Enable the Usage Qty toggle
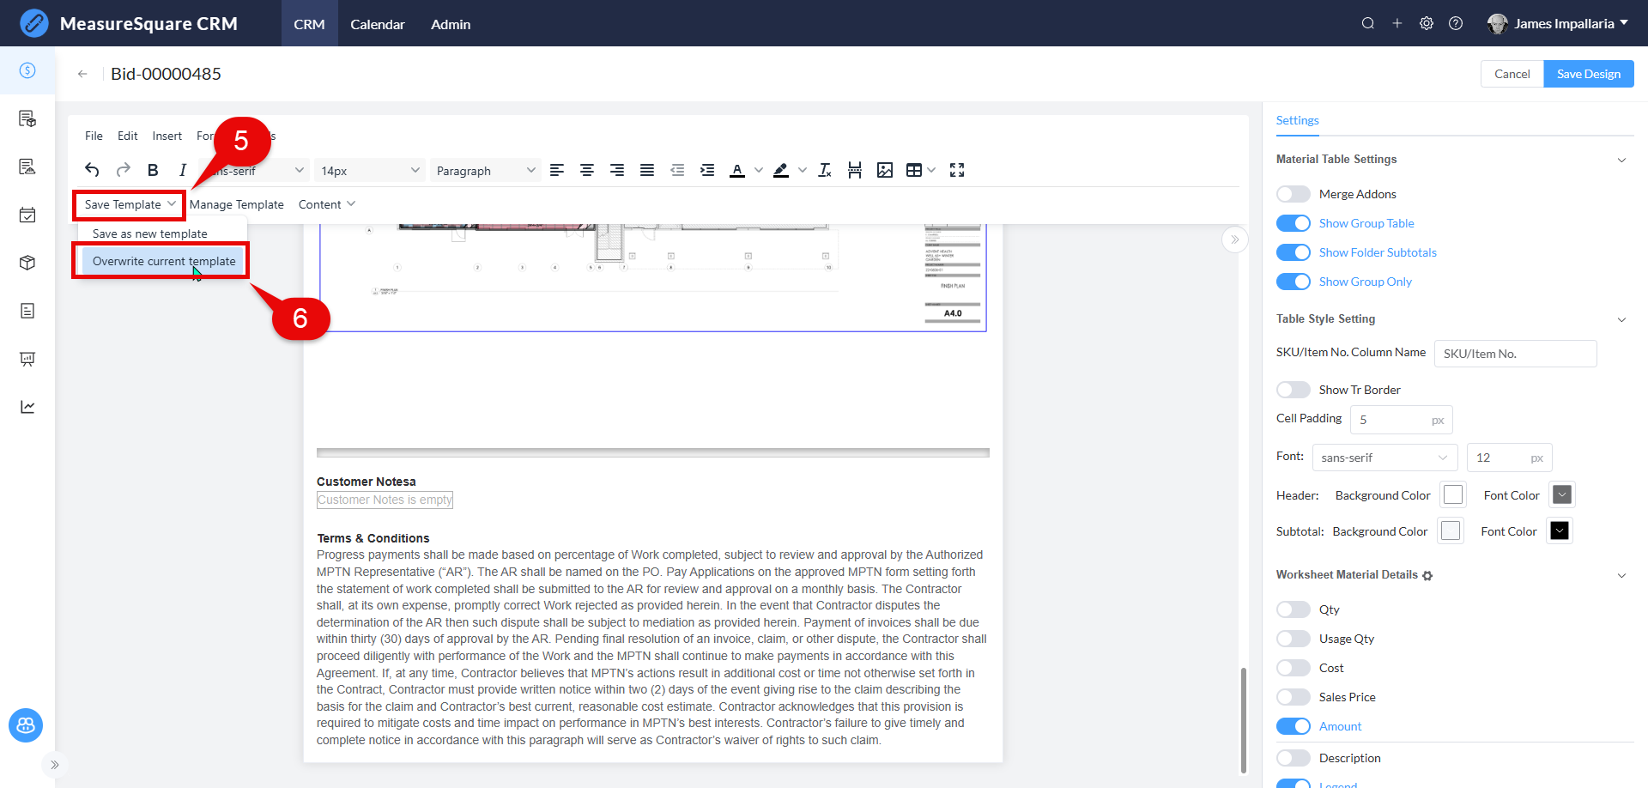 (1294, 639)
